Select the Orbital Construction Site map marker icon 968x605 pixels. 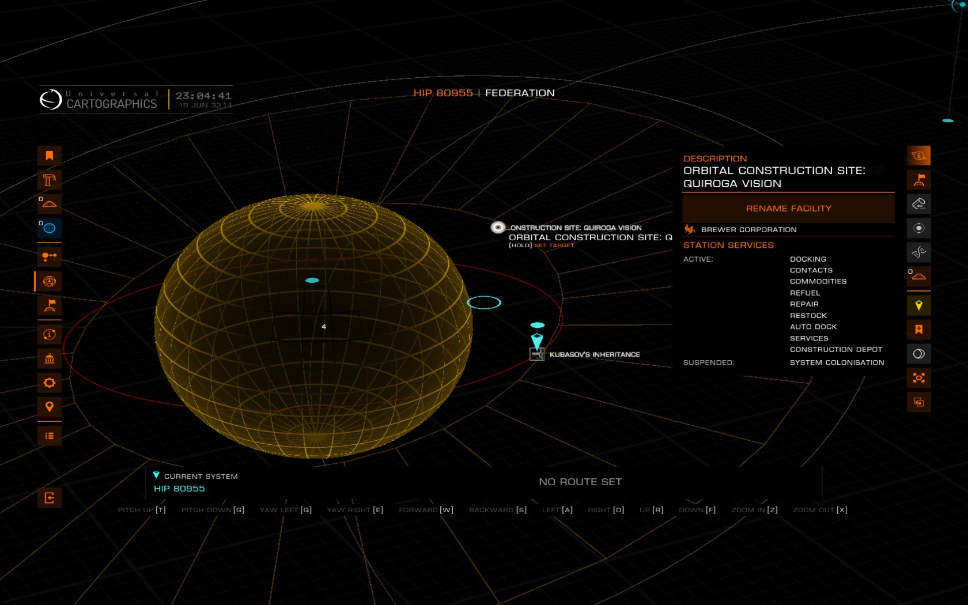click(498, 228)
